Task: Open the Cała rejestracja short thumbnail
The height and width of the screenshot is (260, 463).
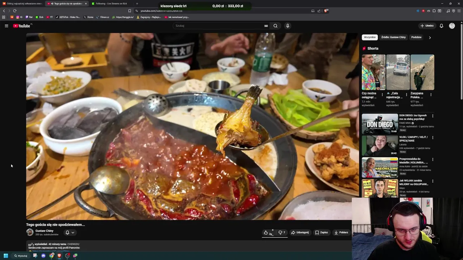Action: pyautogui.click(x=398, y=72)
